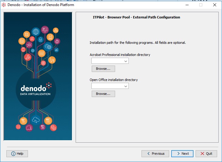This screenshot has height=162, width=222.
Task: Open the Help button
Action: point(17,154)
